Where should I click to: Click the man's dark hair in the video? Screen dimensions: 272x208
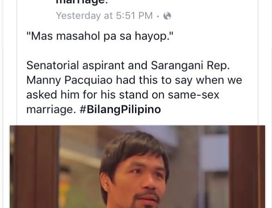[x=134, y=148]
